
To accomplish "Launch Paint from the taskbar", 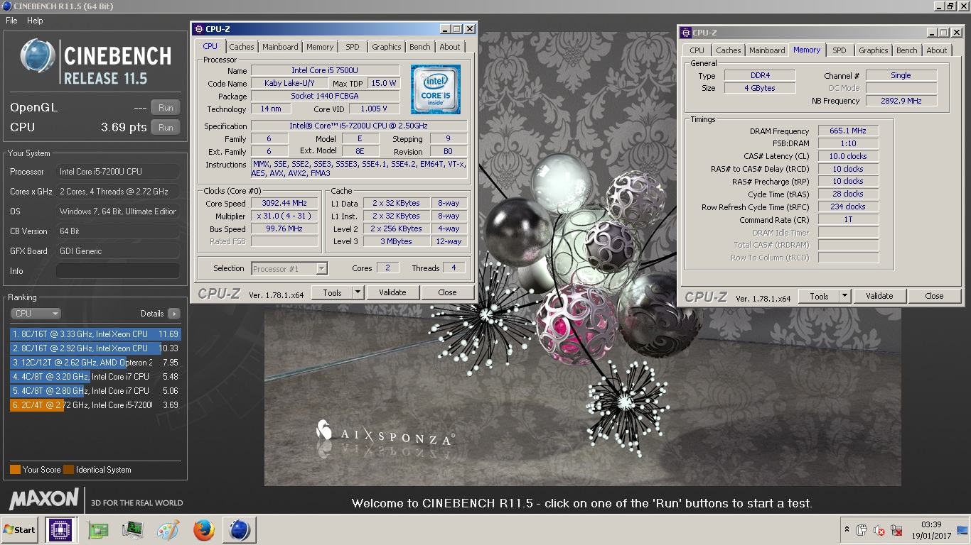I will [168, 530].
